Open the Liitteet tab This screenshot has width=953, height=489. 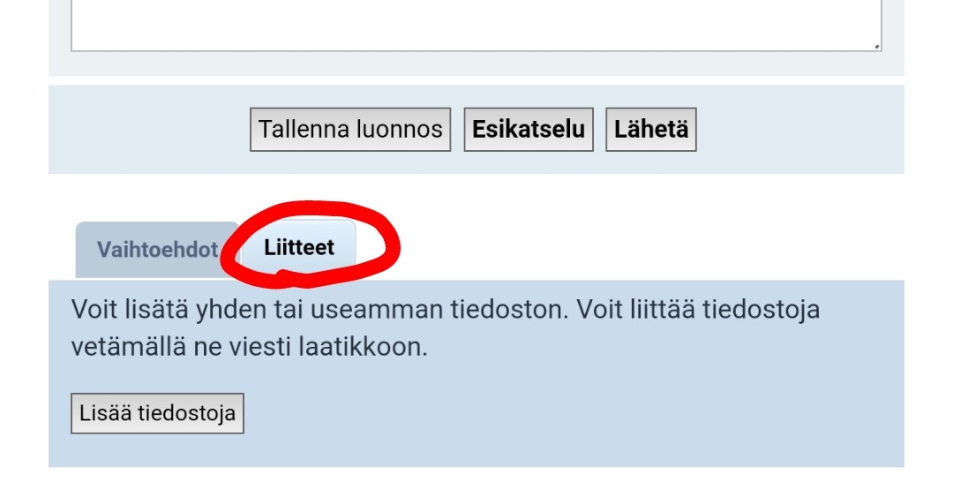pos(299,247)
